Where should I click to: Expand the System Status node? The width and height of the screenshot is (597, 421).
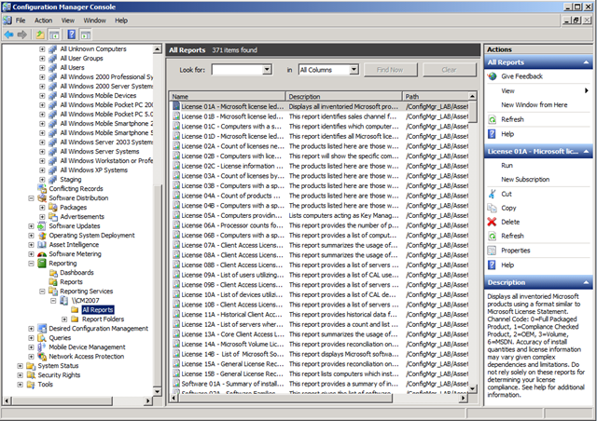21,366
